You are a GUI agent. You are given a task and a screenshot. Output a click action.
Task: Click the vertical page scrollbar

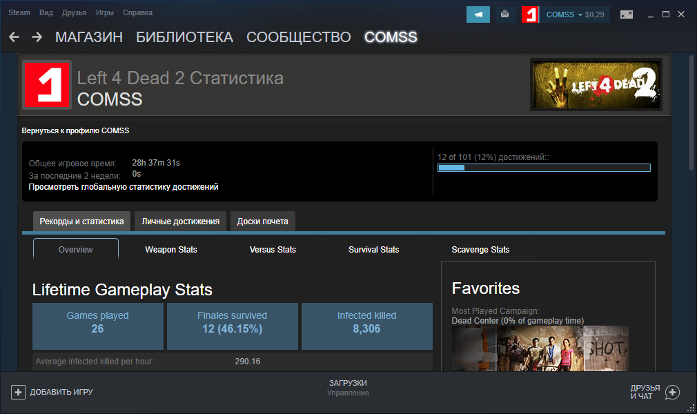click(691, 112)
